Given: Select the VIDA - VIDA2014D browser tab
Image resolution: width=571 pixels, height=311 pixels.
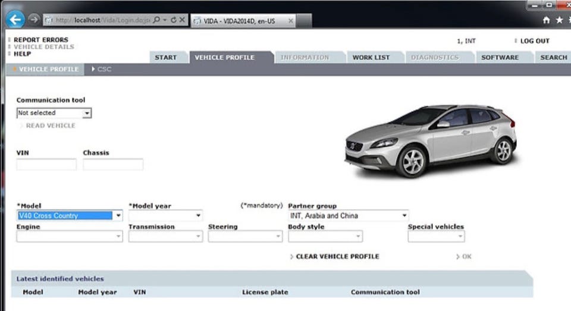Looking at the screenshot, I should pyautogui.click(x=243, y=21).
